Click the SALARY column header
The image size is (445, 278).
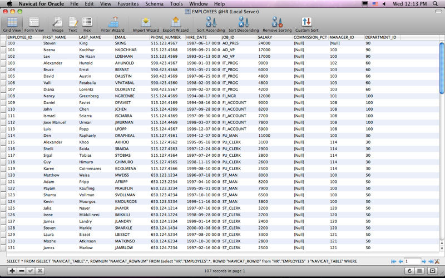coord(265,37)
